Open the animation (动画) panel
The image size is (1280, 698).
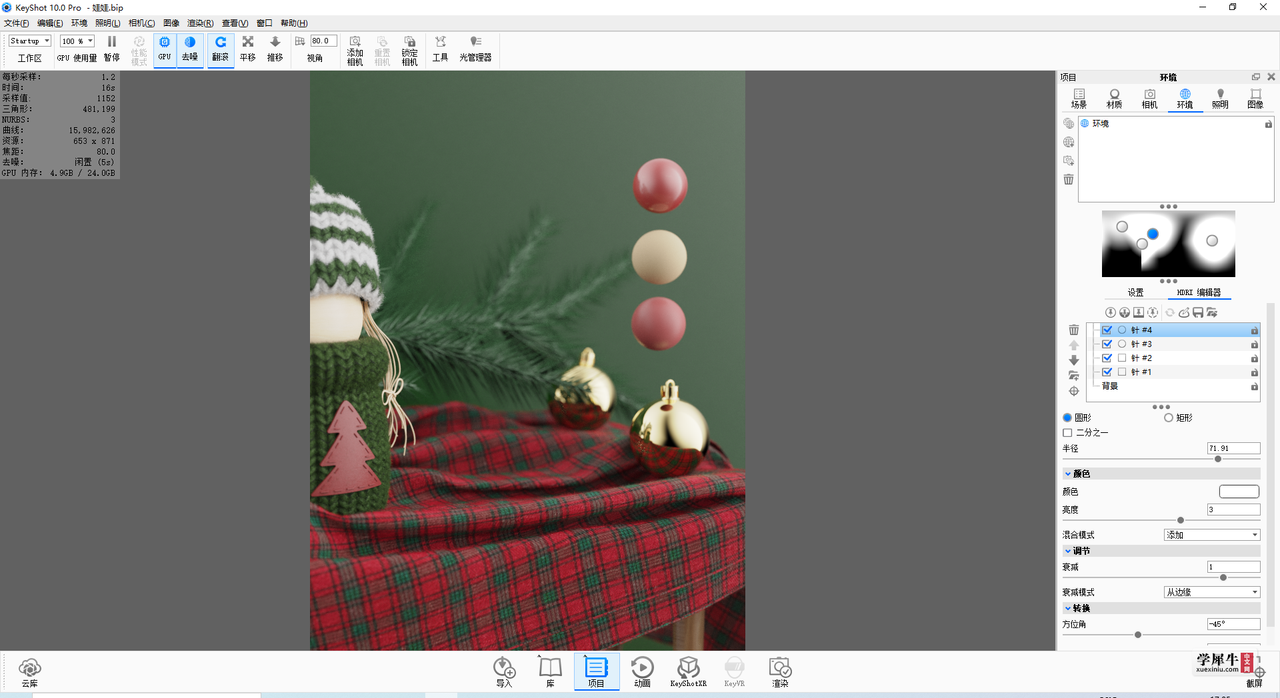(x=643, y=672)
